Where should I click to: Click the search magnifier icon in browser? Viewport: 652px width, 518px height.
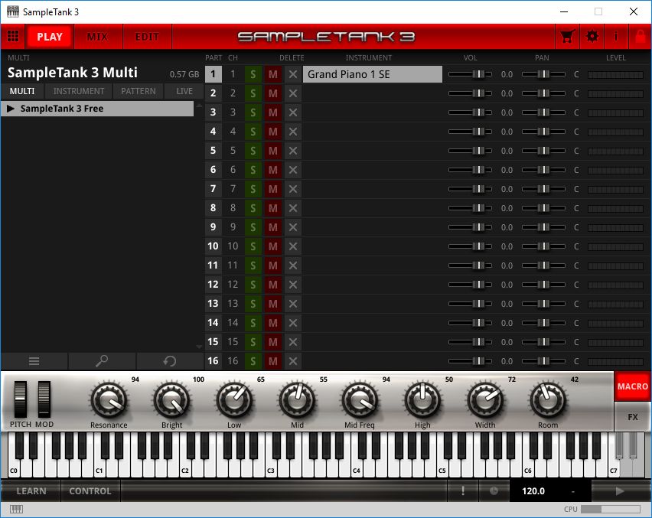(x=102, y=361)
